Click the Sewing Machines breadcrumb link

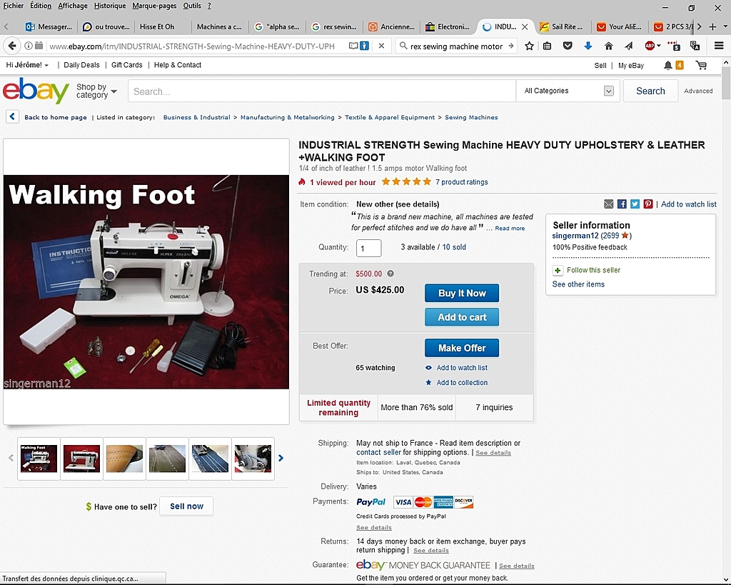(x=471, y=117)
